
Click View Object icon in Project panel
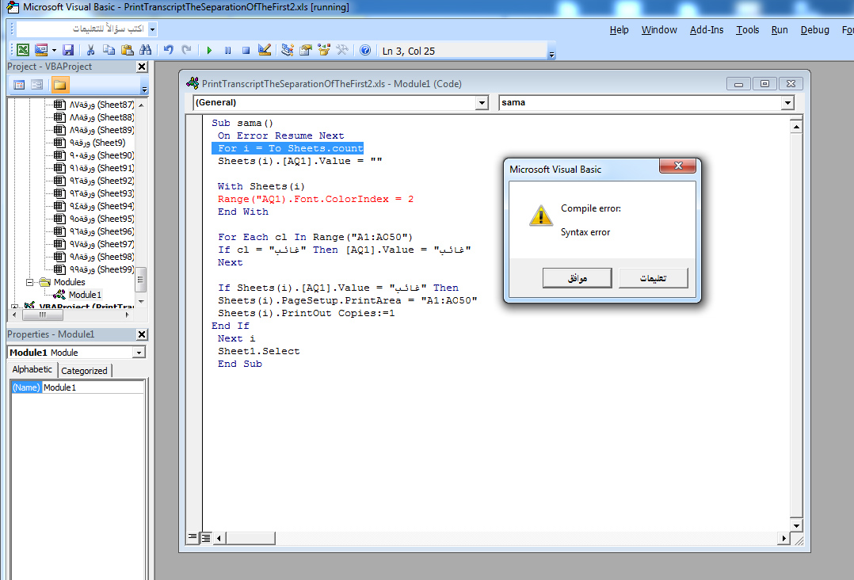click(x=37, y=85)
